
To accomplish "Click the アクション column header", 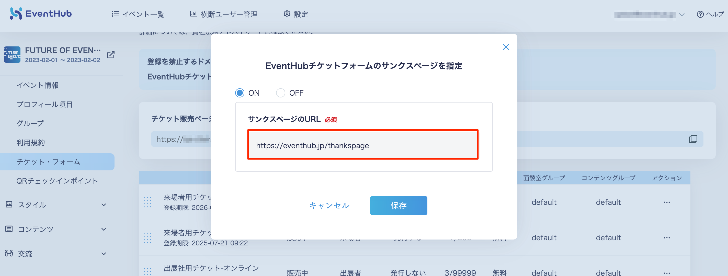I will pos(667,178).
